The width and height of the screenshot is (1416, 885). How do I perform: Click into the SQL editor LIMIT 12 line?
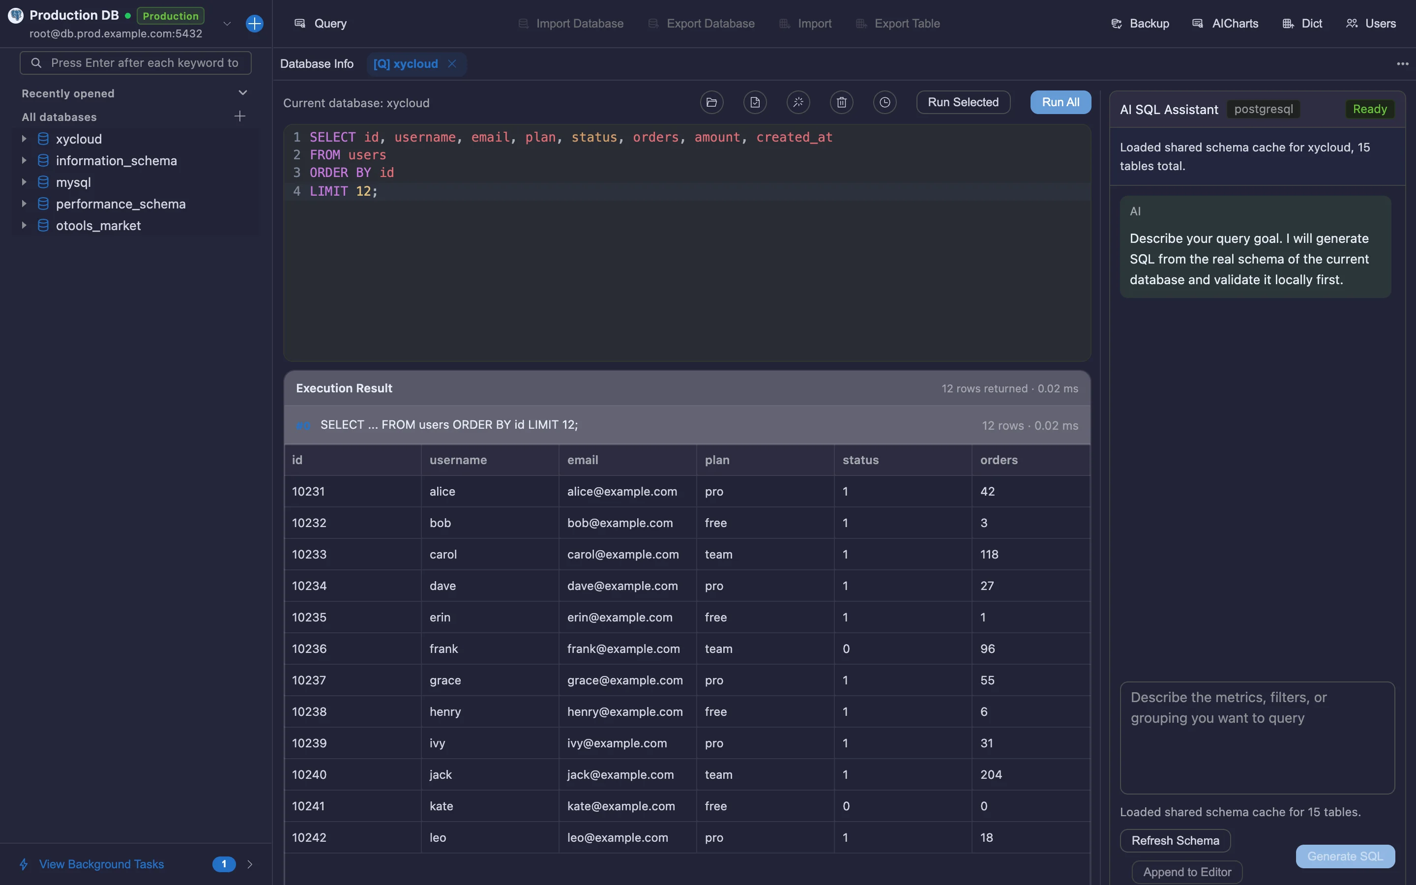pos(687,191)
